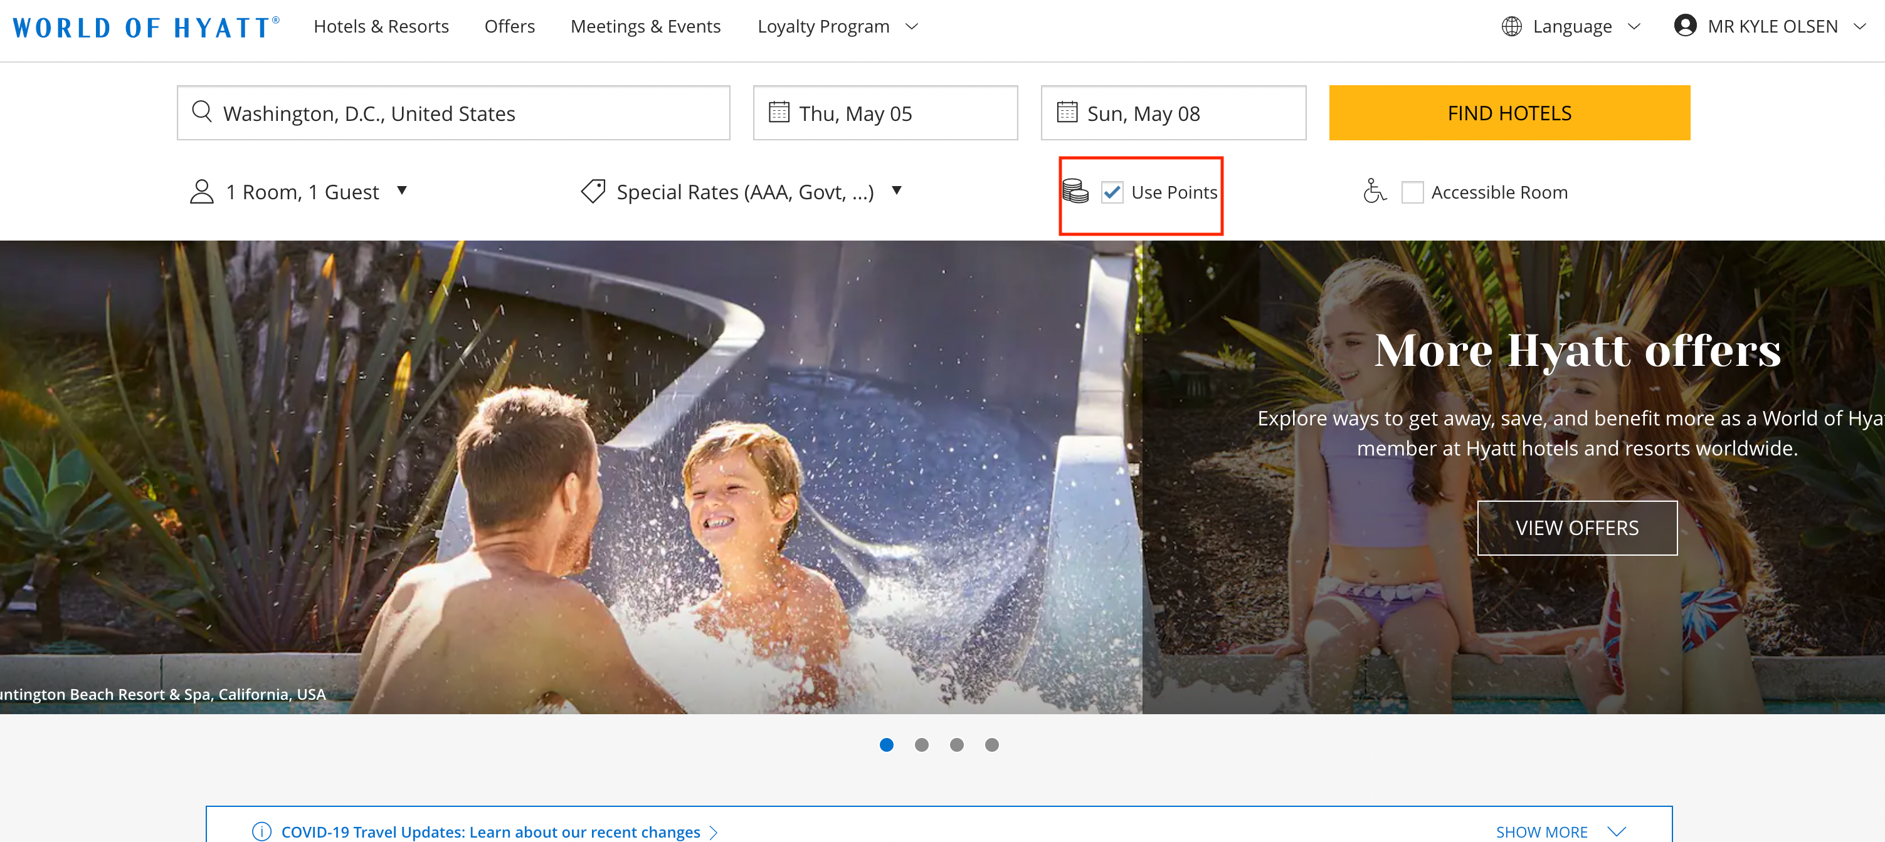Viewport: 1885px width, 842px height.
Task: Click the check-out calendar icon
Action: [x=1067, y=112]
